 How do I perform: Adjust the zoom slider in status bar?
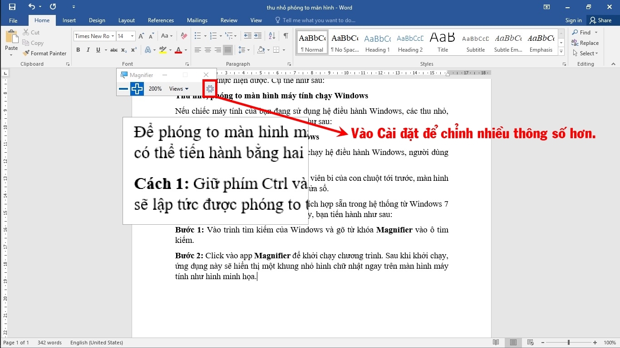[x=569, y=343]
